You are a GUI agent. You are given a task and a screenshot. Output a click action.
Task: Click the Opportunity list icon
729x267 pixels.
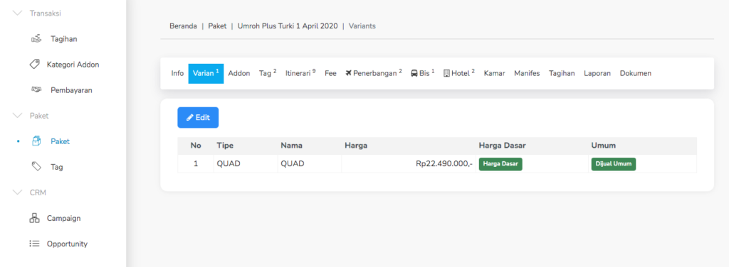point(34,244)
